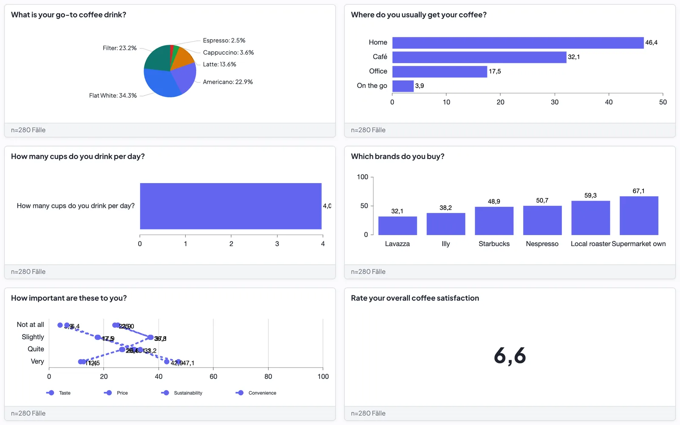Screen dimensions: 680x425
Task: Click the Nespresso bar in the brands chart
Action: click(542, 220)
